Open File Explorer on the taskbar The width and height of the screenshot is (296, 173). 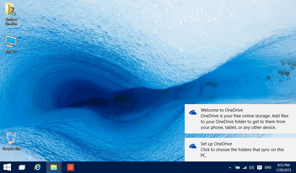click(53, 167)
